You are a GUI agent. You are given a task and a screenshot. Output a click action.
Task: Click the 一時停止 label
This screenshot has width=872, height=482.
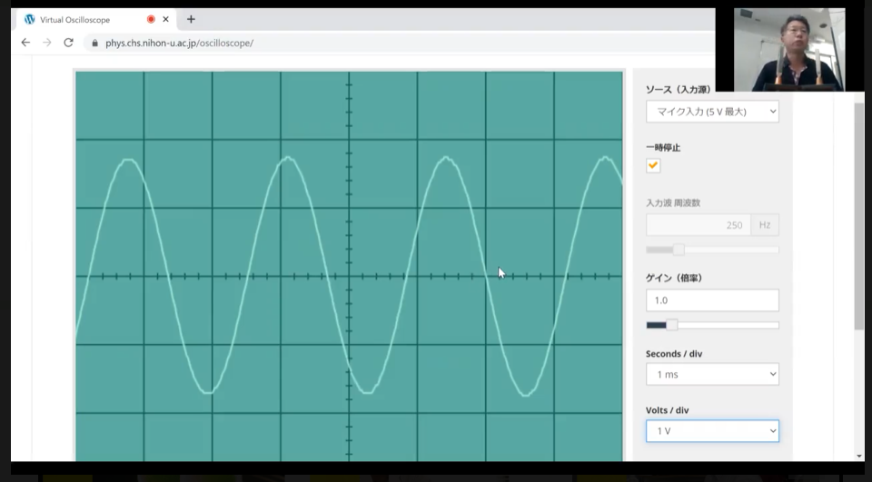[x=663, y=147]
